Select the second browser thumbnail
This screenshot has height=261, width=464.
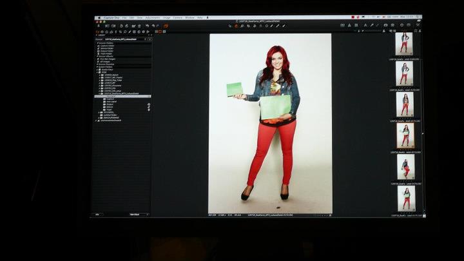(404, 73)
